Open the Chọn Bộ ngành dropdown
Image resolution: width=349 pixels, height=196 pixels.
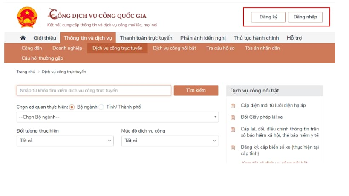tap(117, 117)
